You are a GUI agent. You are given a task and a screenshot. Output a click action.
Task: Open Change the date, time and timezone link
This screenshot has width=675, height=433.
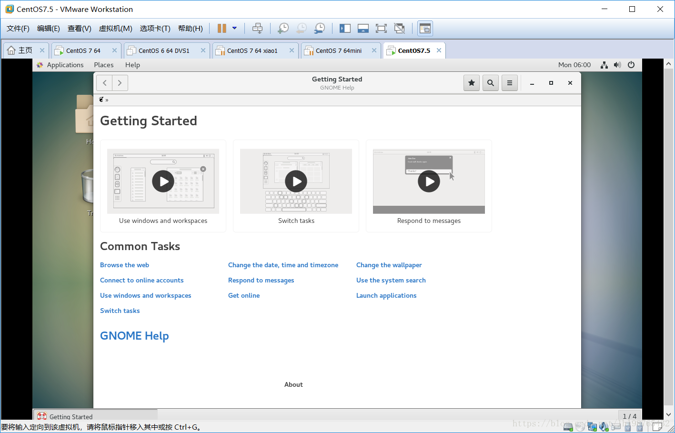coord(283,265)
